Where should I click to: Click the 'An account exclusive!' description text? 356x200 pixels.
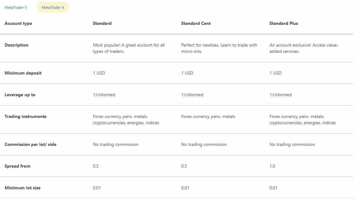pos(304,48)
